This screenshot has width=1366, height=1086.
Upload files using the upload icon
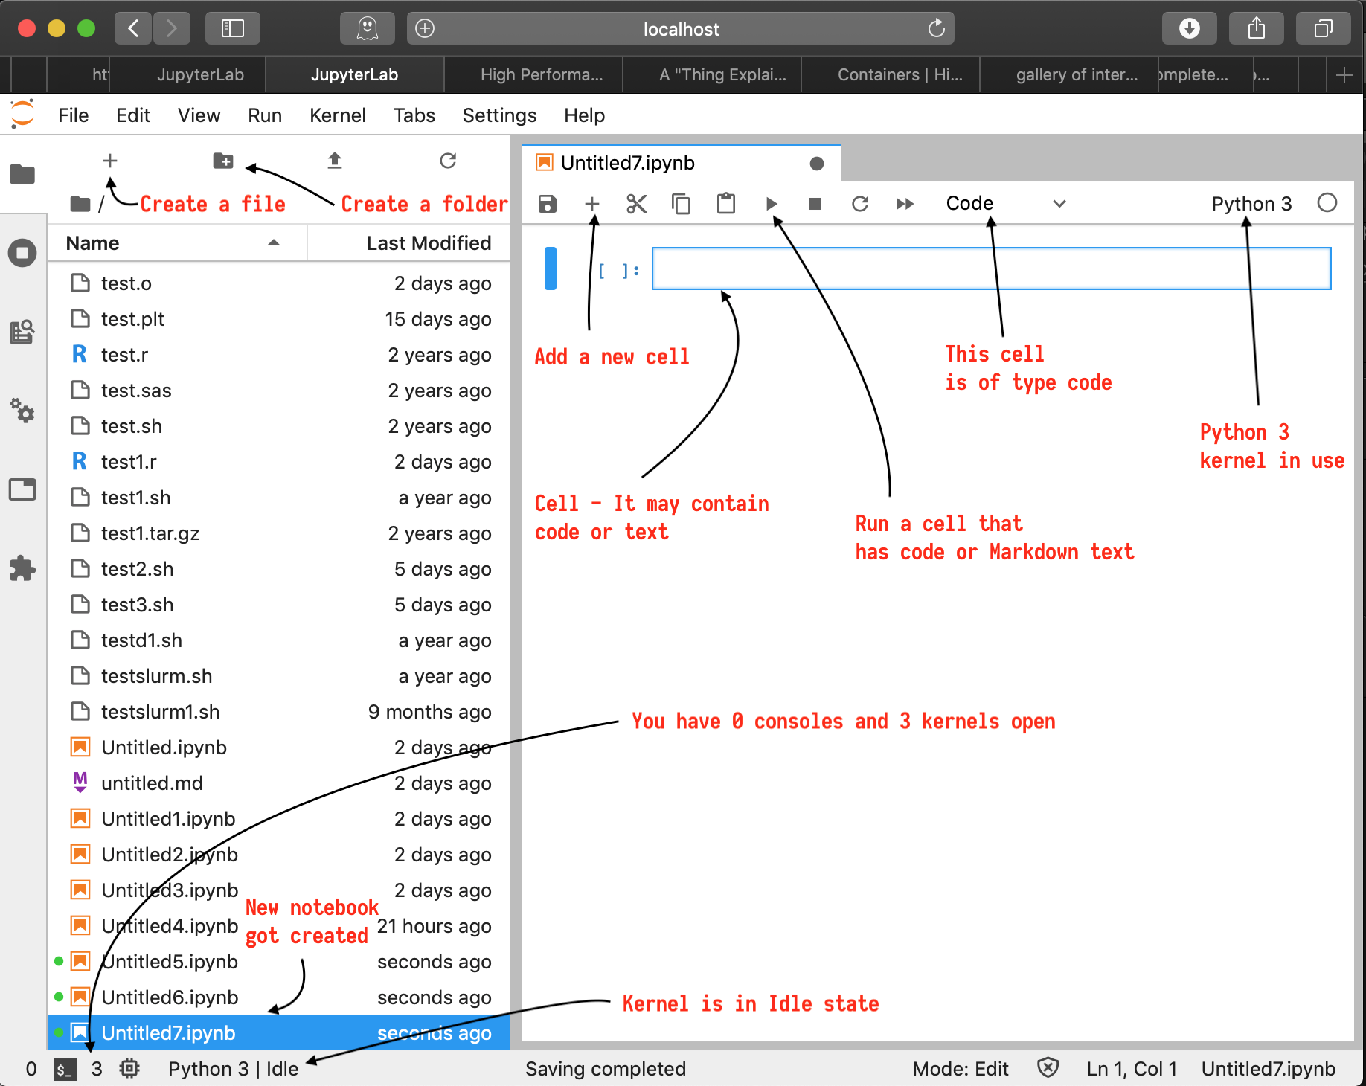click(x=335, y=161)
